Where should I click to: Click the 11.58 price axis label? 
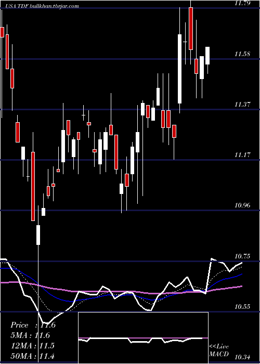(242, 54)
